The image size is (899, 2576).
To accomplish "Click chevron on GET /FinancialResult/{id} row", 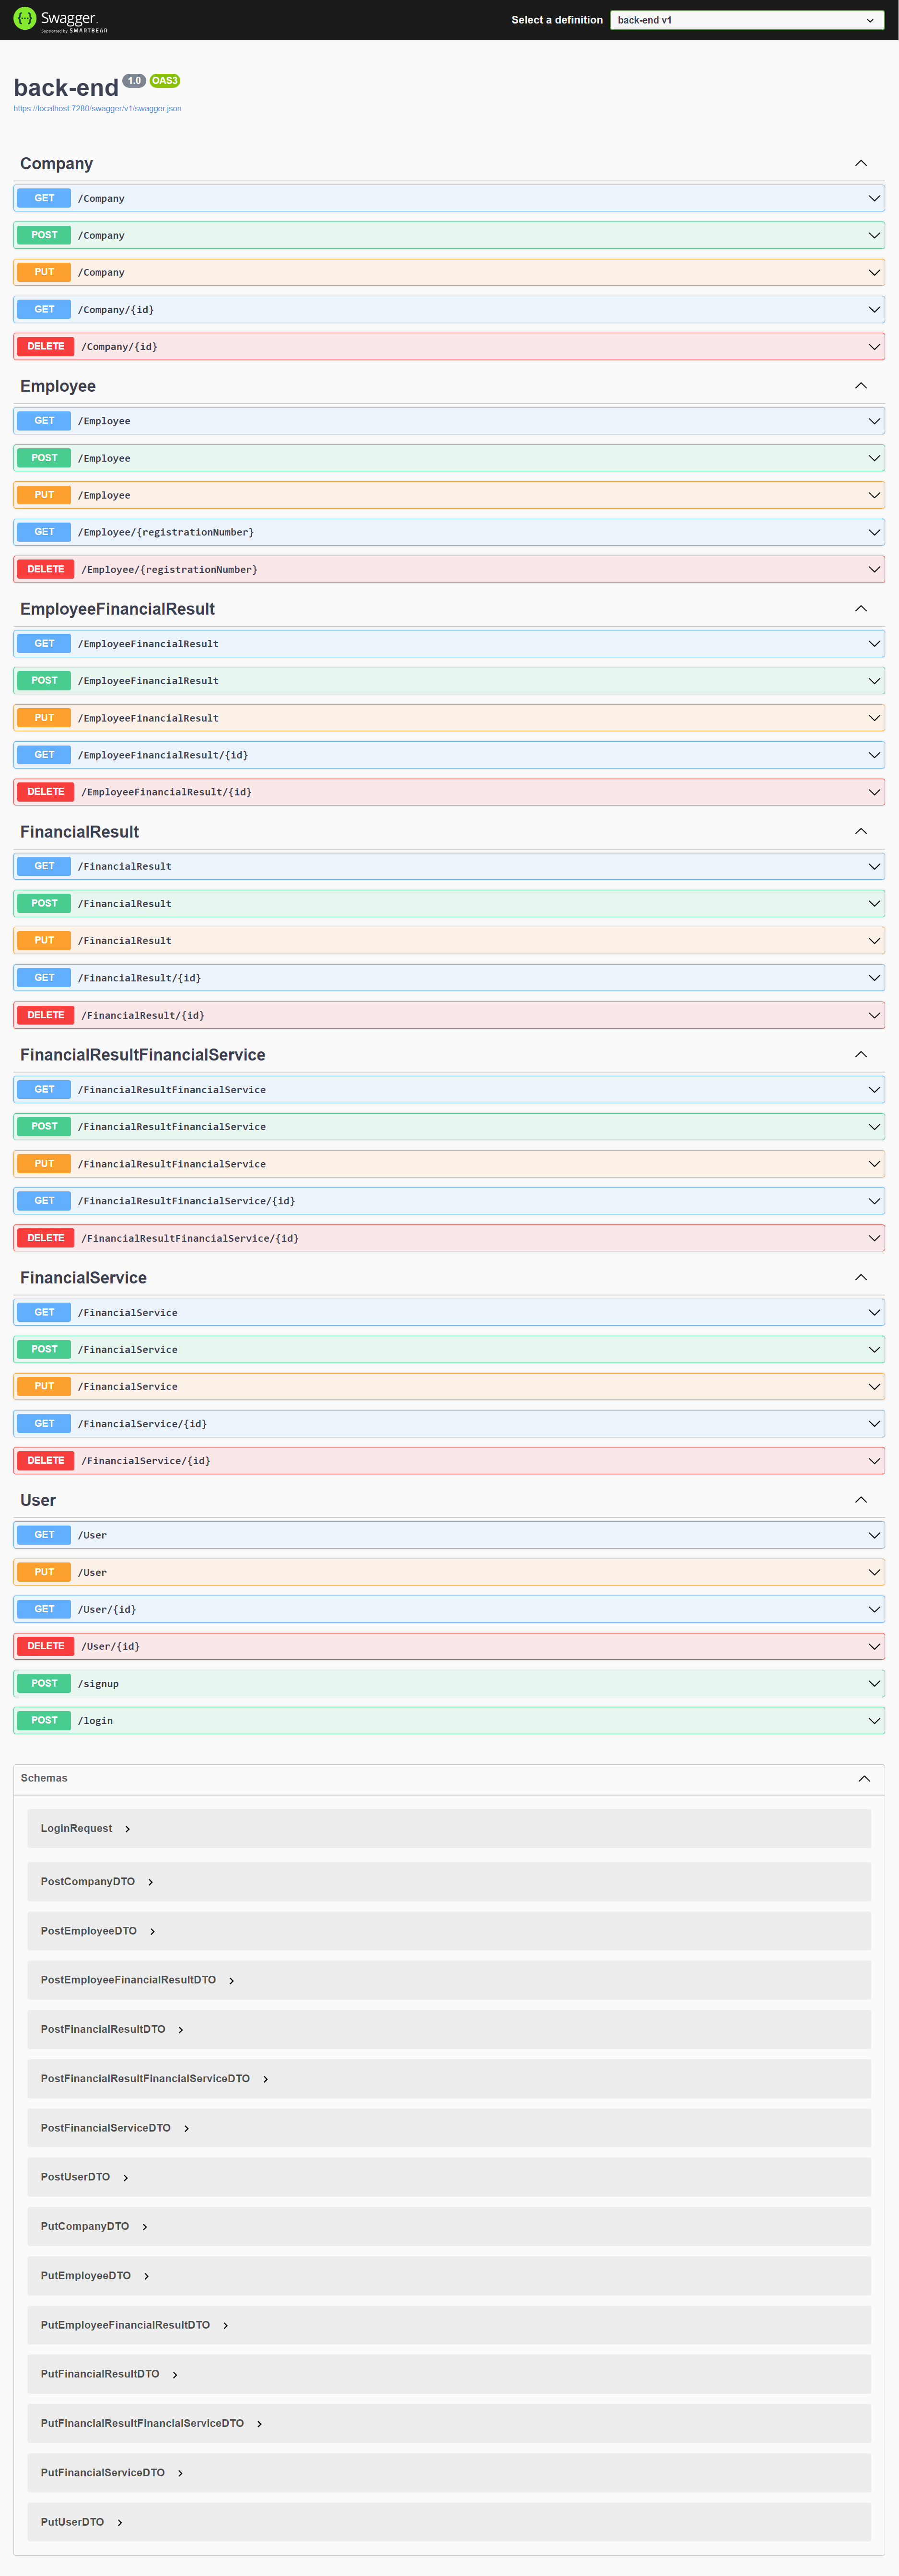I will click(x=874, y=978).
